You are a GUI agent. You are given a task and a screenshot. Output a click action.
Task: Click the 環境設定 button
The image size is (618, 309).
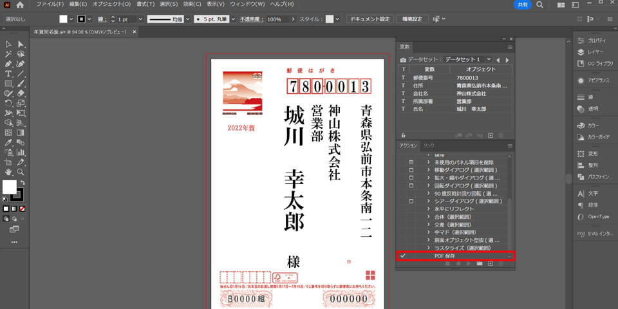(x=412, y=19)
